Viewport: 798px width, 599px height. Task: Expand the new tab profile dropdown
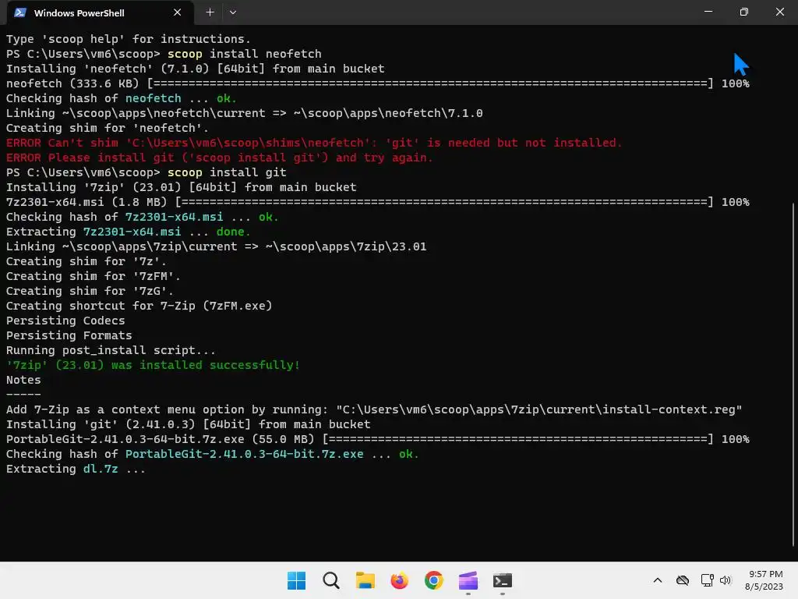pos(232,12)
